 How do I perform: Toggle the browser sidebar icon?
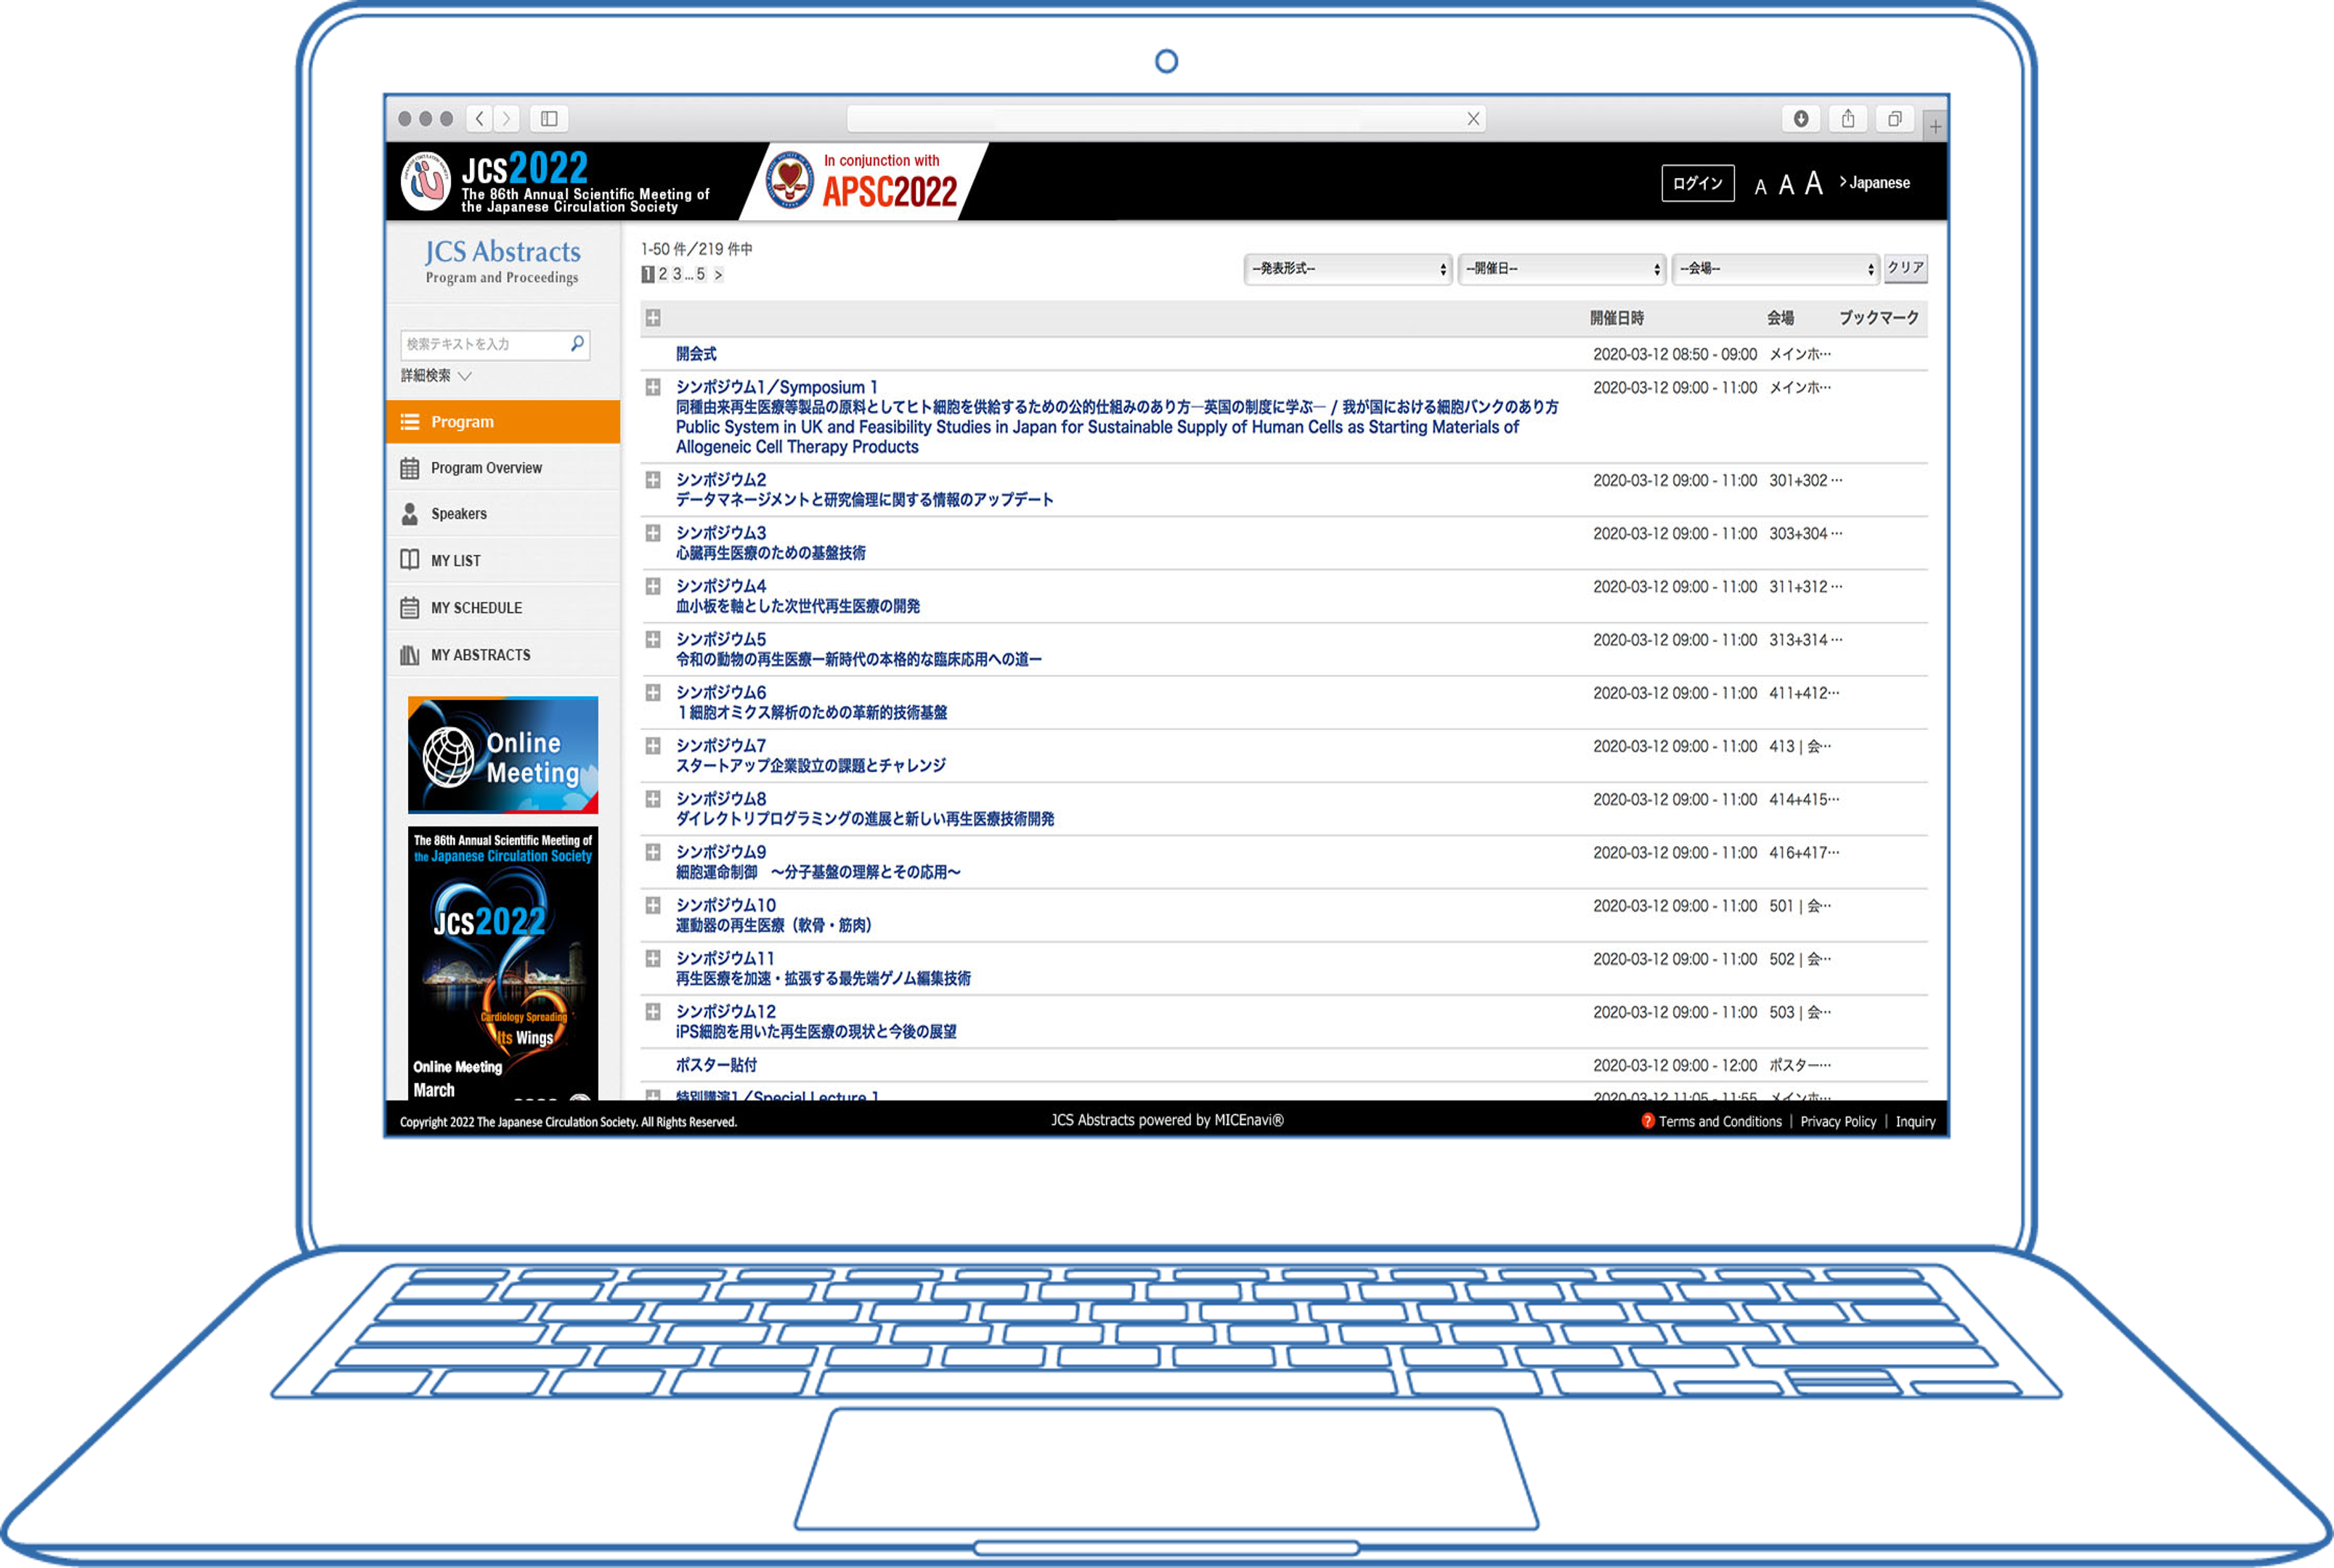click(549, 119)
